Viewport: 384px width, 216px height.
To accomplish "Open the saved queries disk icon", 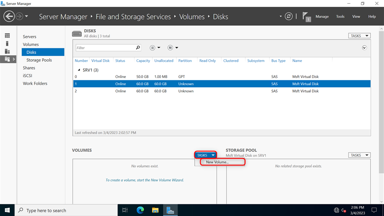I will click(170, 48).
